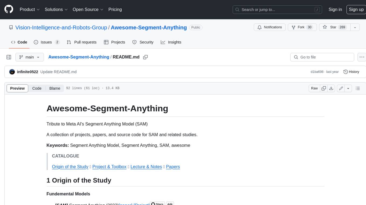Viewport: 366px width, 205px height.
Task: Open the Security tab
Action: pyautogui.click(x=143, y=42)
